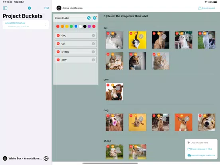Choose Import images in albums
This screenshot has height=165, width=220.
click(201, 155)
